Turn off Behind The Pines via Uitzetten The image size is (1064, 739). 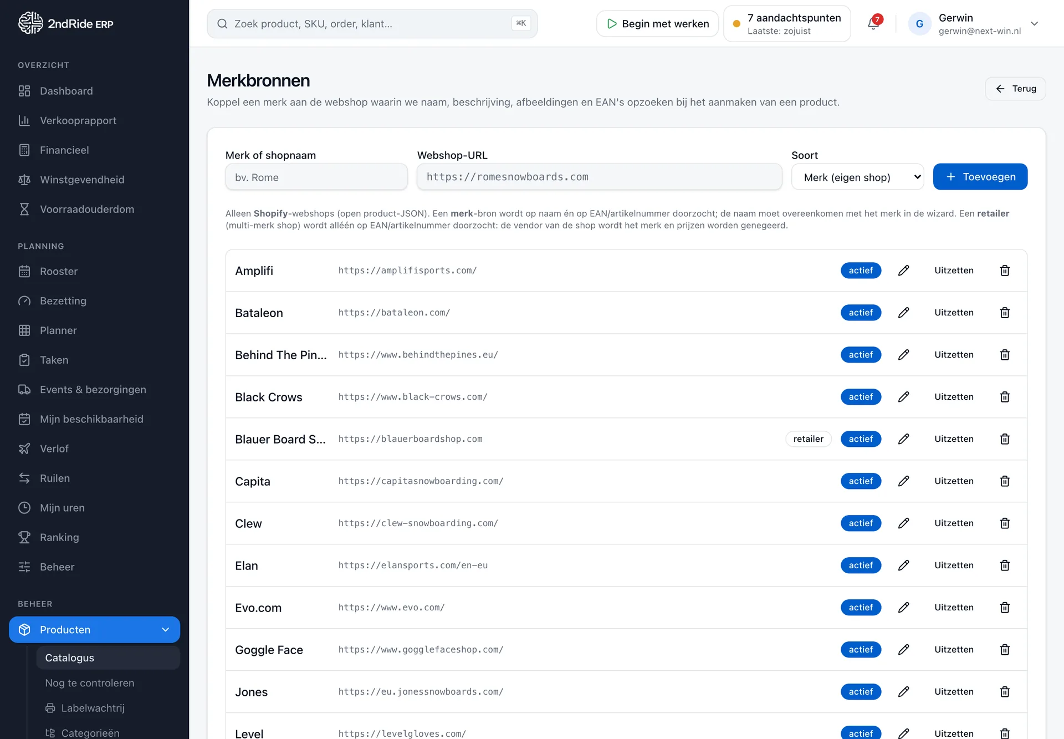(954, 355)
